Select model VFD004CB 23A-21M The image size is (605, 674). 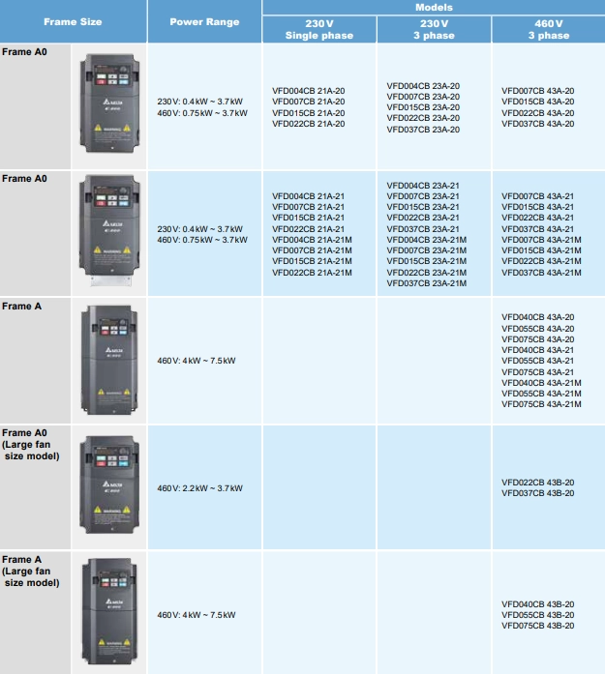click(427, 240)
